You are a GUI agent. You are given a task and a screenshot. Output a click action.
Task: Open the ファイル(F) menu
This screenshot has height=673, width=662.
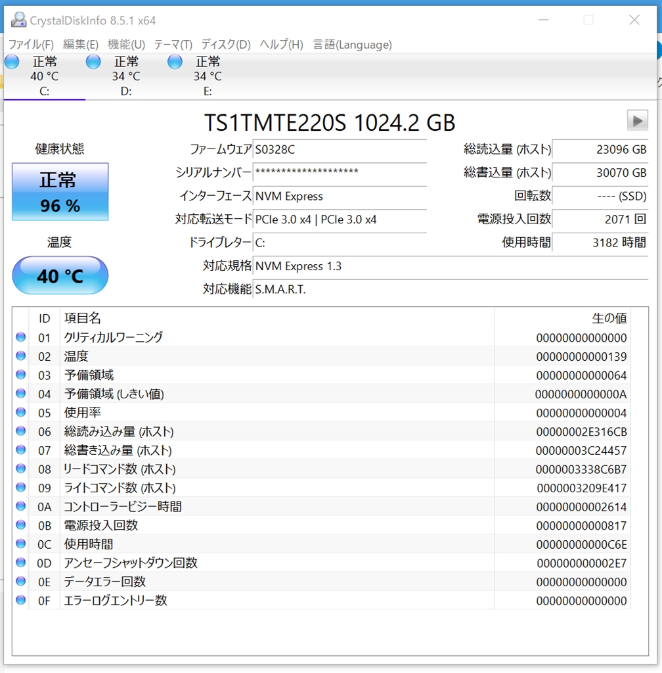pos(31,45)
